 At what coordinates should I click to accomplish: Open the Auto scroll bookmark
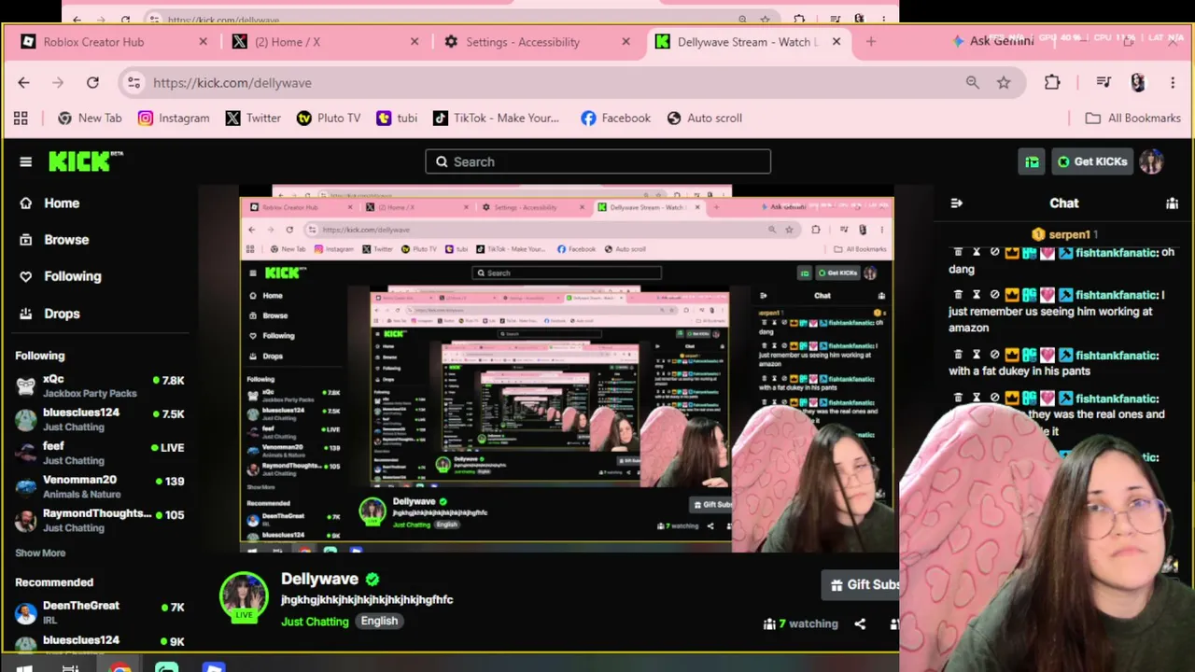pyautogui.click(x=705, y=118)
